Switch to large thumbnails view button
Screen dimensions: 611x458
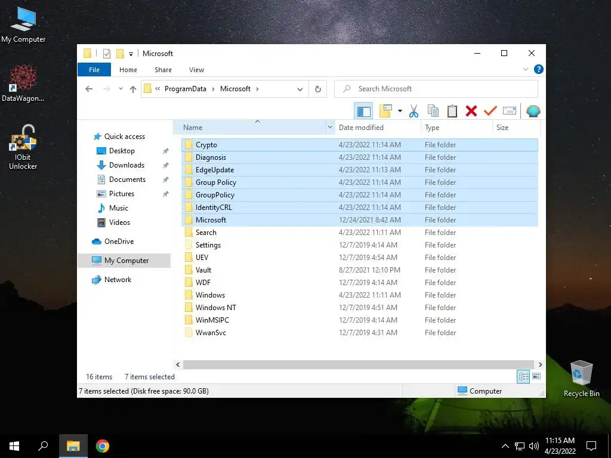click(x=536, y=376)
